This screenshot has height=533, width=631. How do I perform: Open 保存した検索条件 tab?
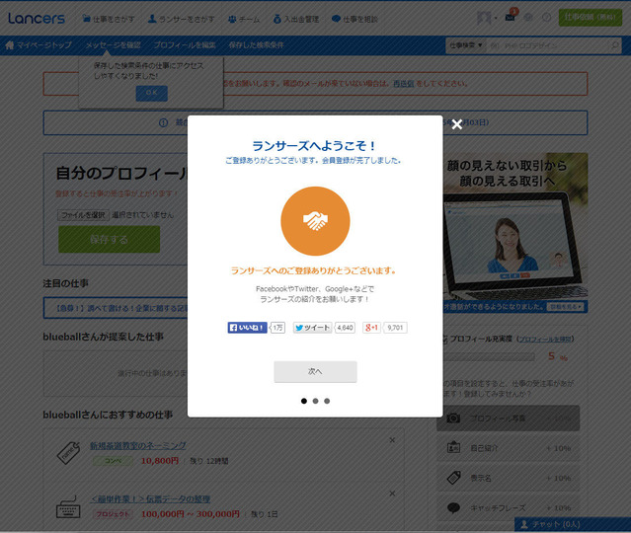click(x=257, y=45)
